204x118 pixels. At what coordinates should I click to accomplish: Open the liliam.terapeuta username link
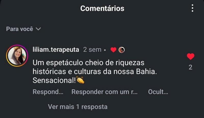tap(56, 50)
